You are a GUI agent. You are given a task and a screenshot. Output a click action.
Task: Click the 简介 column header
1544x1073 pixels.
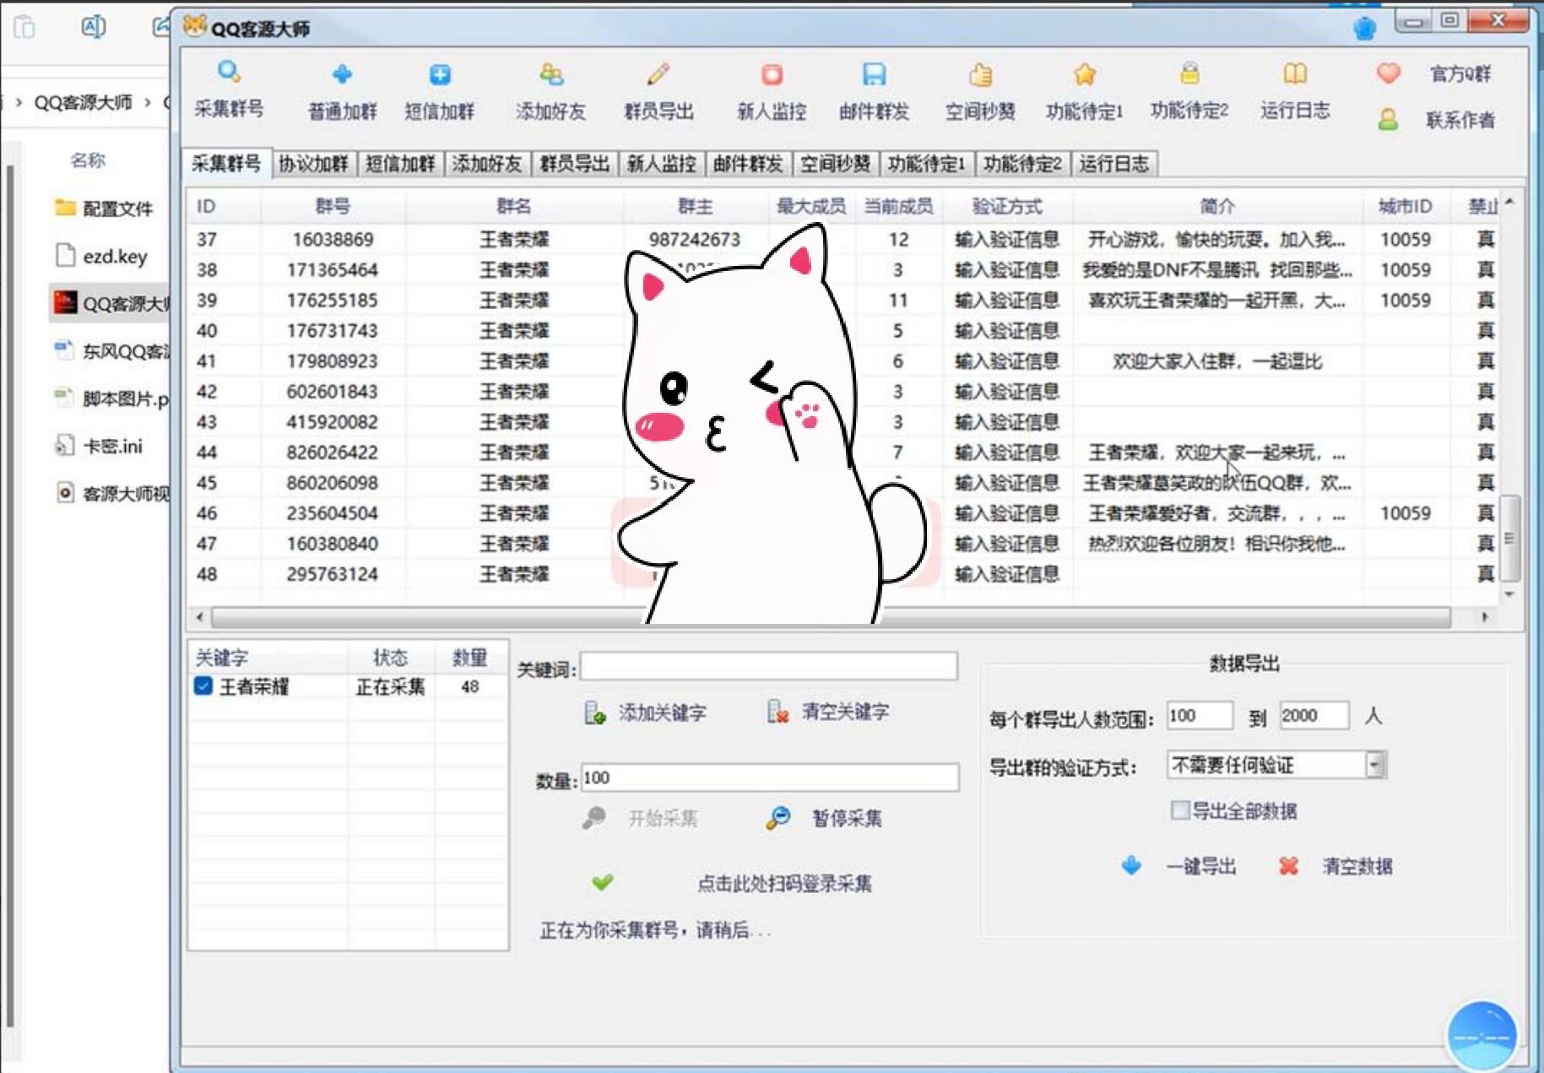1217,206
